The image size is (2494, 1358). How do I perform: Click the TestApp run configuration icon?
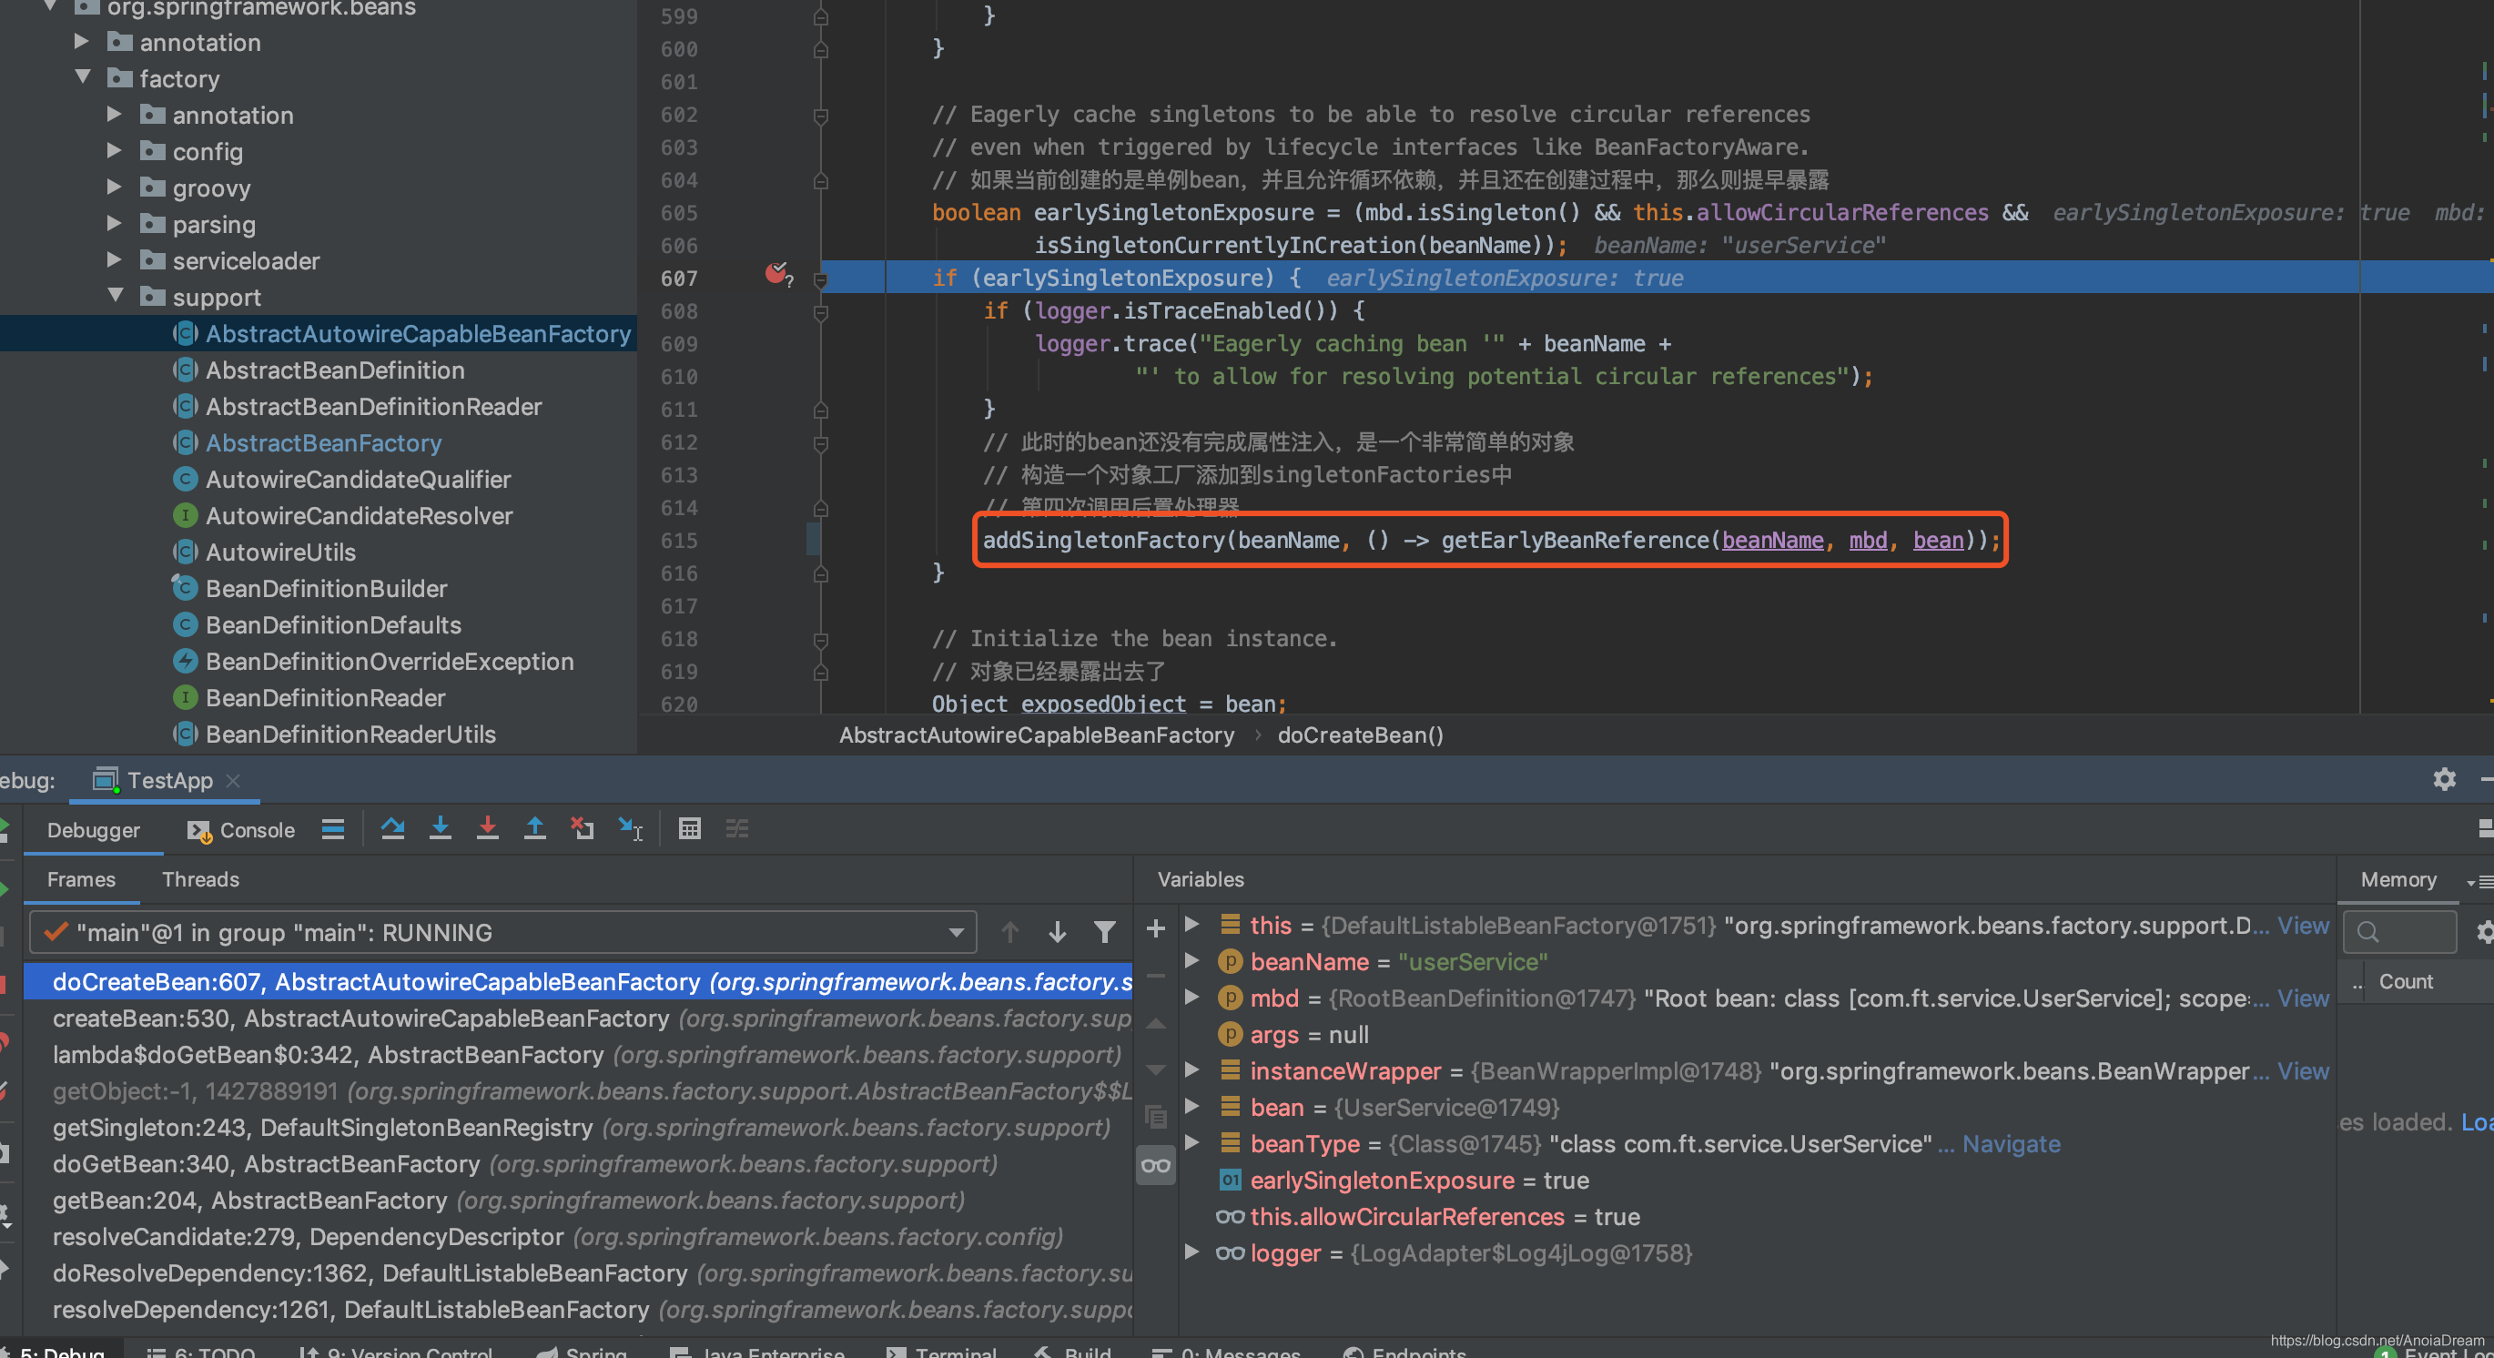point(106,780)
